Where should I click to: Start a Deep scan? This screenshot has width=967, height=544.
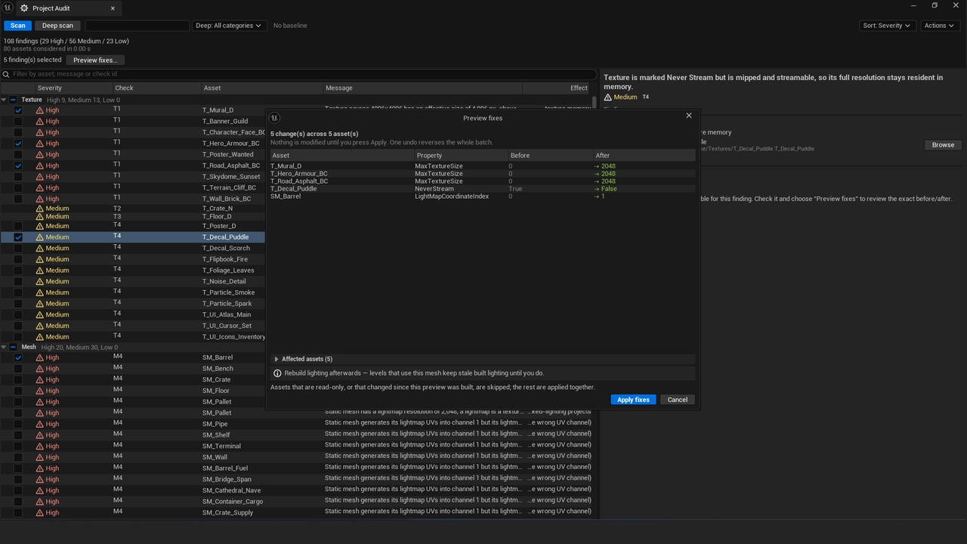pyautogui.click(x=57, y=26)
